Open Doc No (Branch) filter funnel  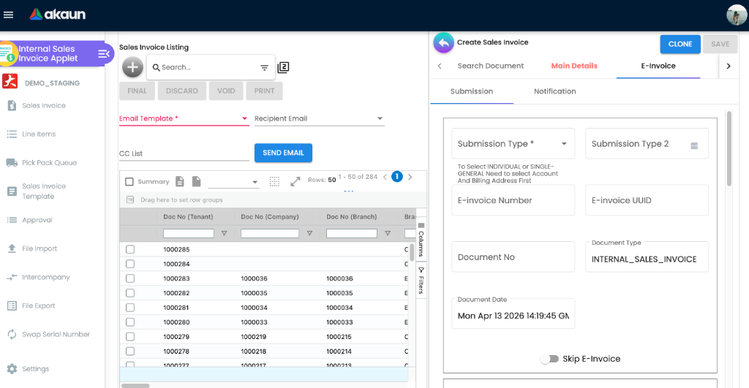click(388, 233)
